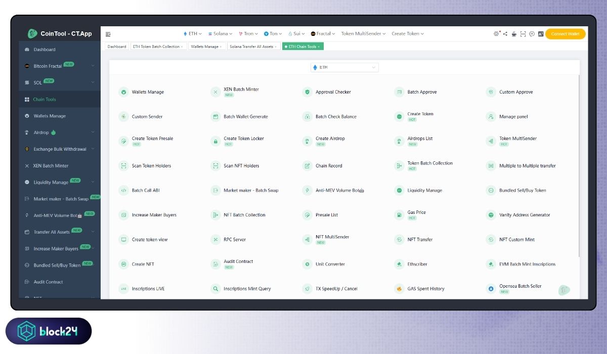The height and width of the screenshot is (354, 607).
Task: Click the floating CoinTool mascot chat icon
Action: tap(564, 290)
